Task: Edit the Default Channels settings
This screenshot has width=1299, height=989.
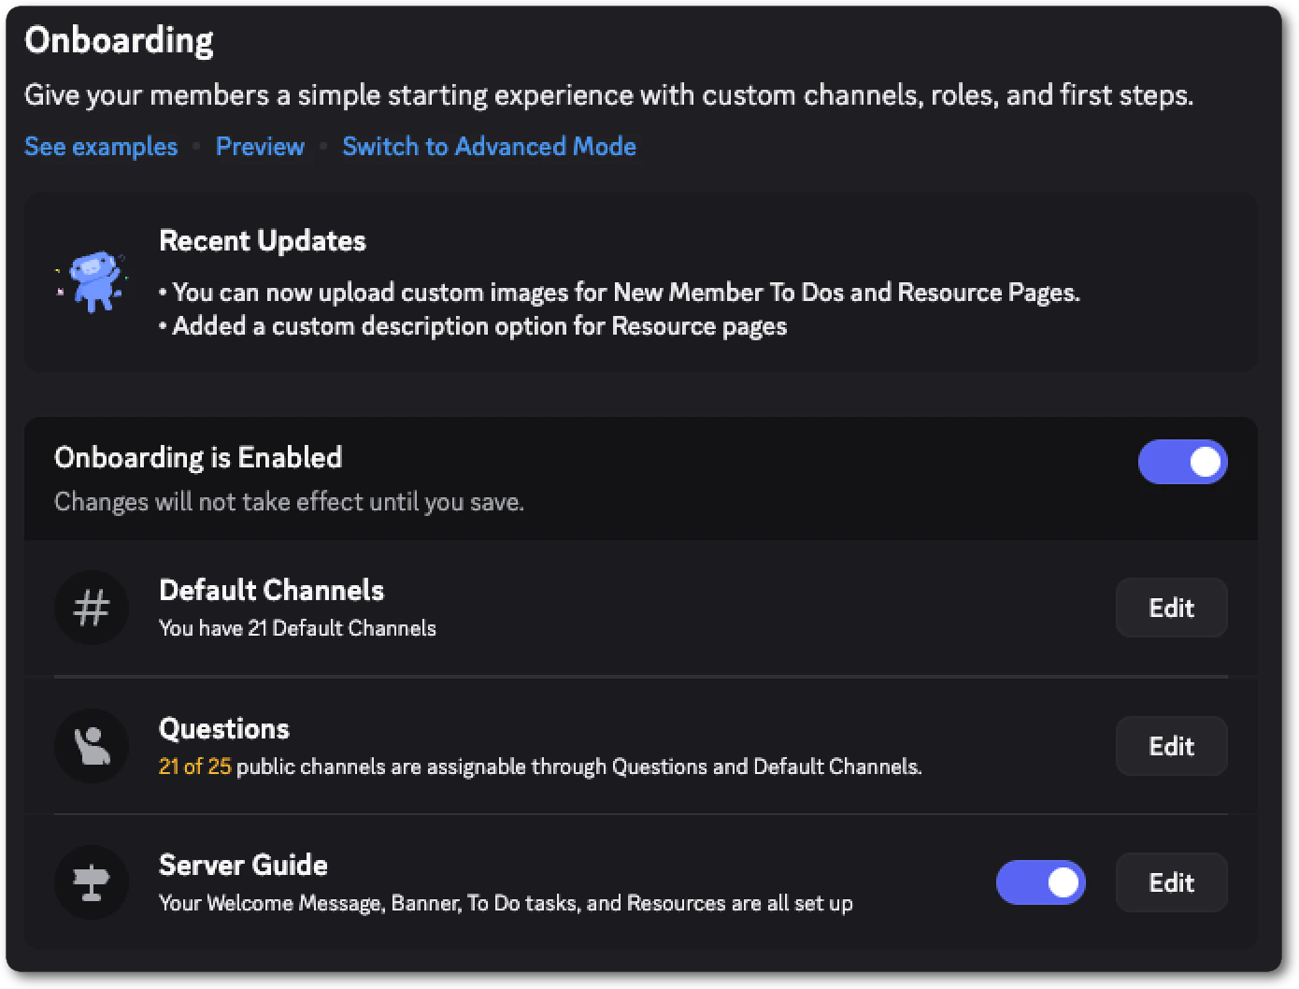Action: 1171,608
